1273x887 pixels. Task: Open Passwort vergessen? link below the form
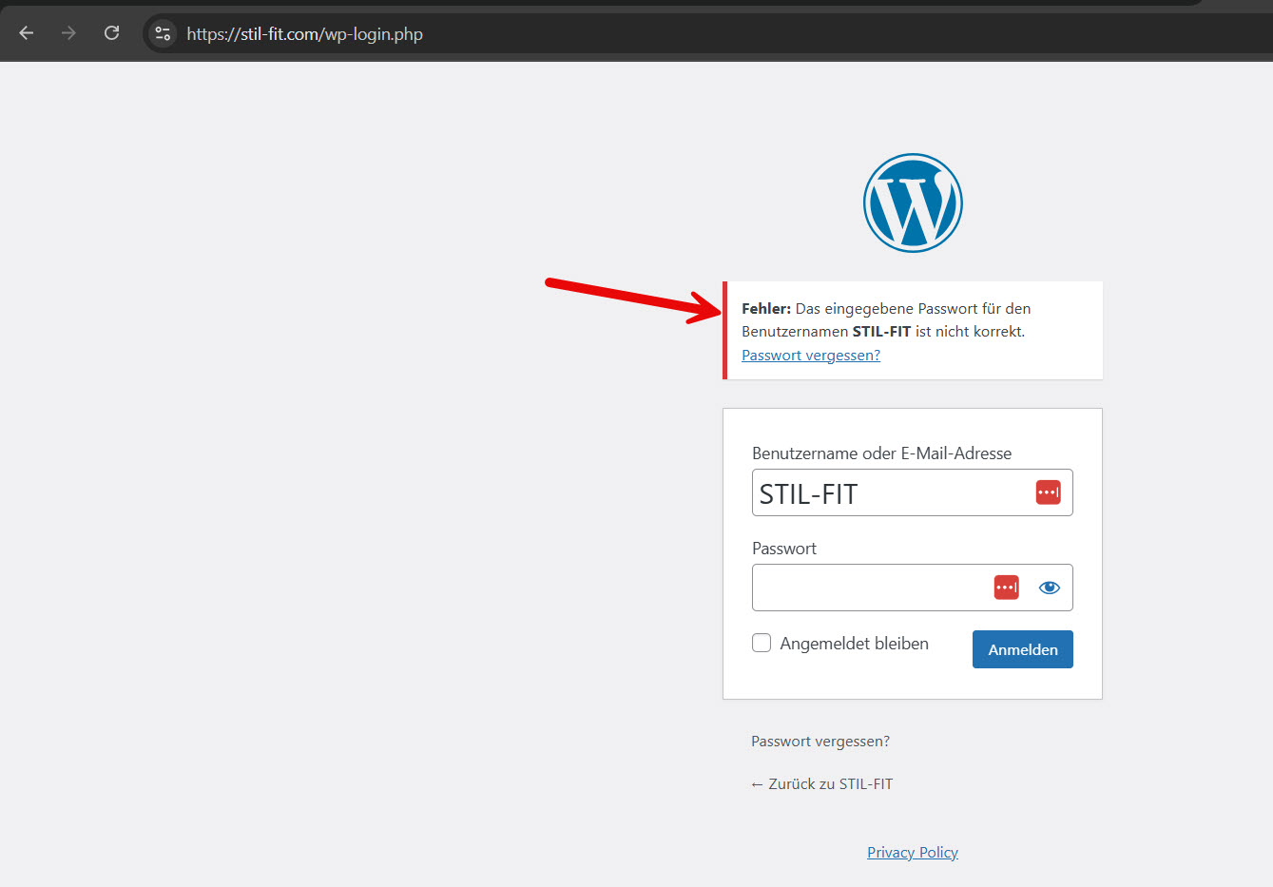820,741
